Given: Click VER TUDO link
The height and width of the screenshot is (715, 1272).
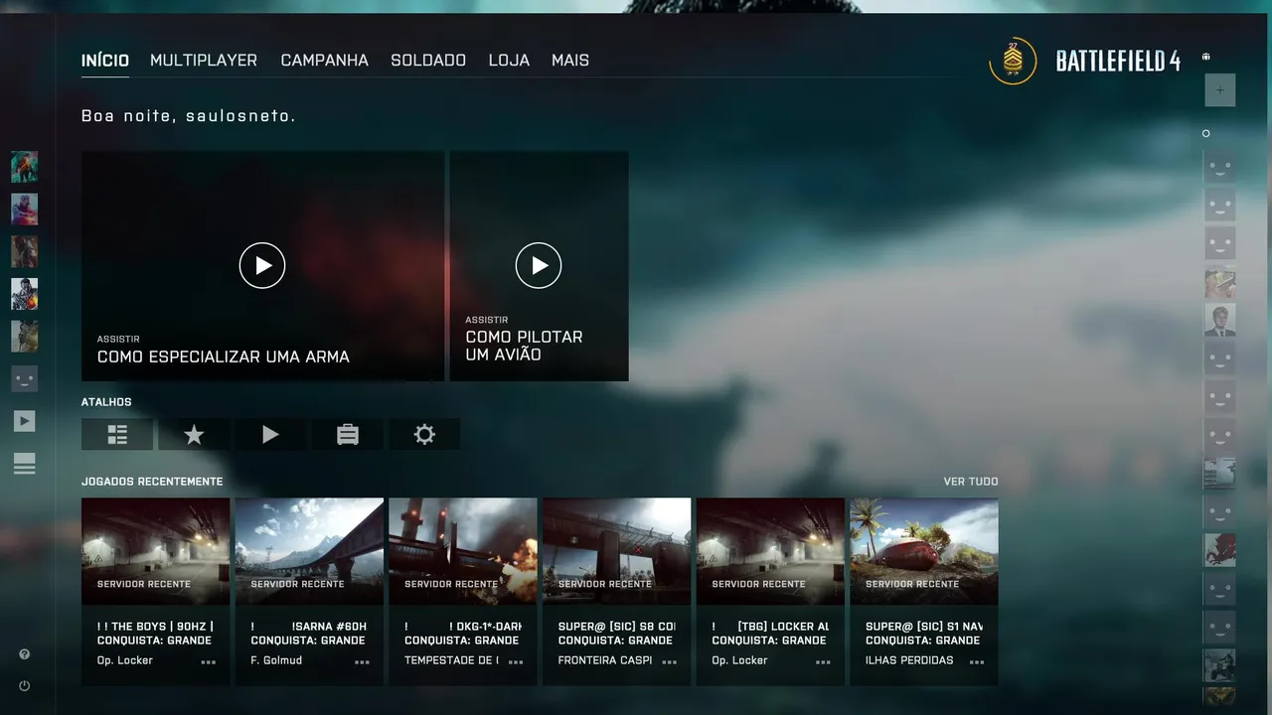Looking at the screenshot, I should (971, 482).
